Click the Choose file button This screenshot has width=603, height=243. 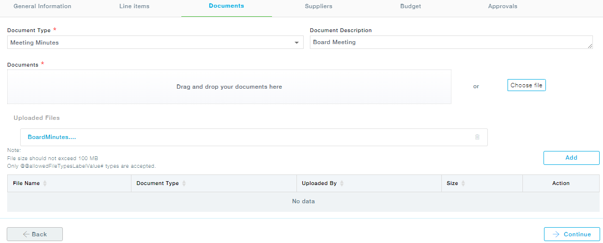coord(526,85)
